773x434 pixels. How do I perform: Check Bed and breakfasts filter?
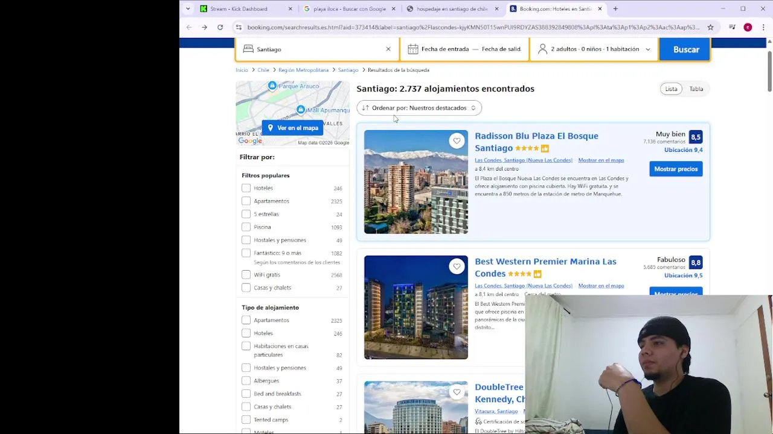[x=246, y=394]
